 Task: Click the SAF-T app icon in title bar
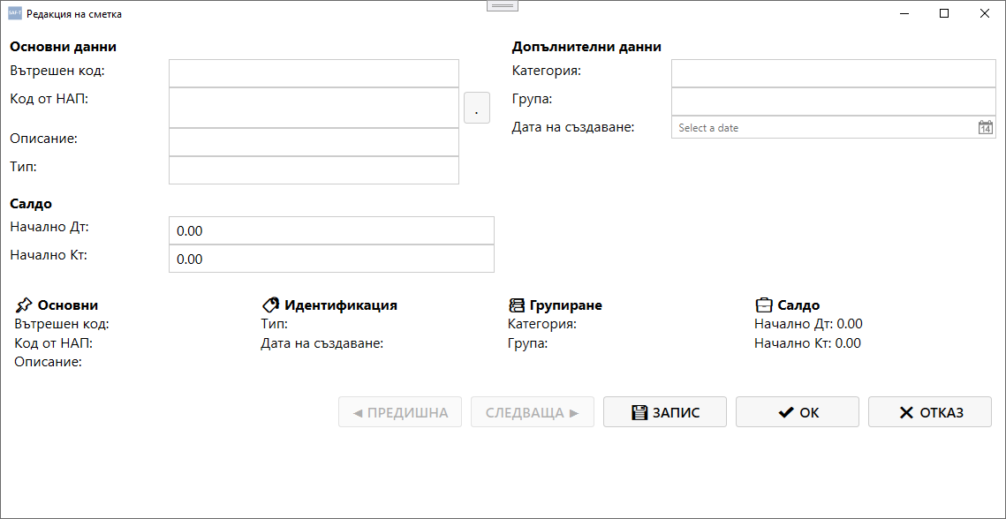pos(15,13)
